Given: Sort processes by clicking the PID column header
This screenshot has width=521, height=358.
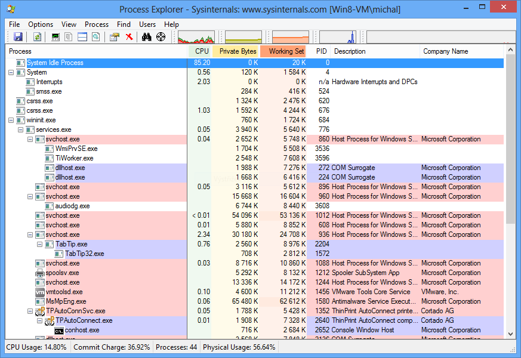Looking at the screenshot, I should pyautogui.click(x=321, y=51).
